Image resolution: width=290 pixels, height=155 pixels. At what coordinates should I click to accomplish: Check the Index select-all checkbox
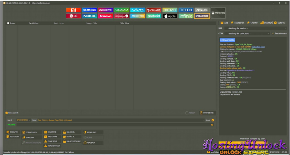point(8,23)
